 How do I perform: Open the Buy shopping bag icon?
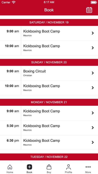[x=49, y=167]
